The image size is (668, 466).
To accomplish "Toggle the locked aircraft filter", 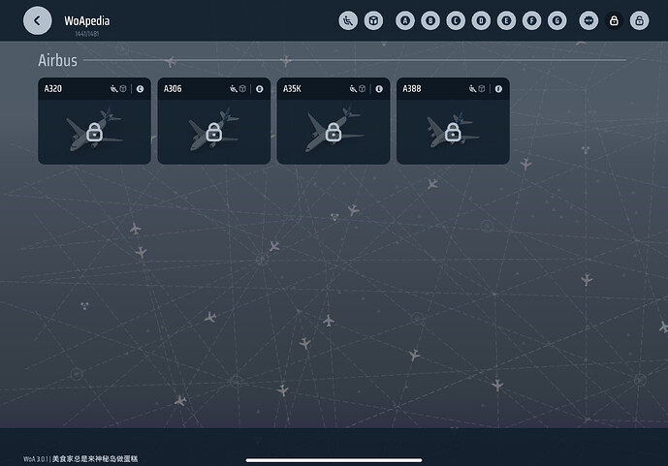I will pos(614,20).
